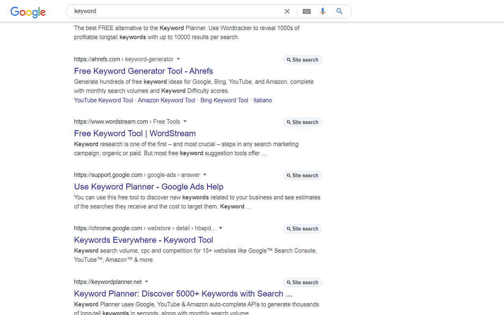This screenshot has width=504, height=315.
Task: Click the https://www.wordstream.com URL text
Action: (x=111, y=121)
